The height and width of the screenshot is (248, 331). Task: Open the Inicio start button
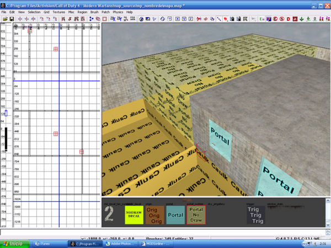click(x=15, y=244)
